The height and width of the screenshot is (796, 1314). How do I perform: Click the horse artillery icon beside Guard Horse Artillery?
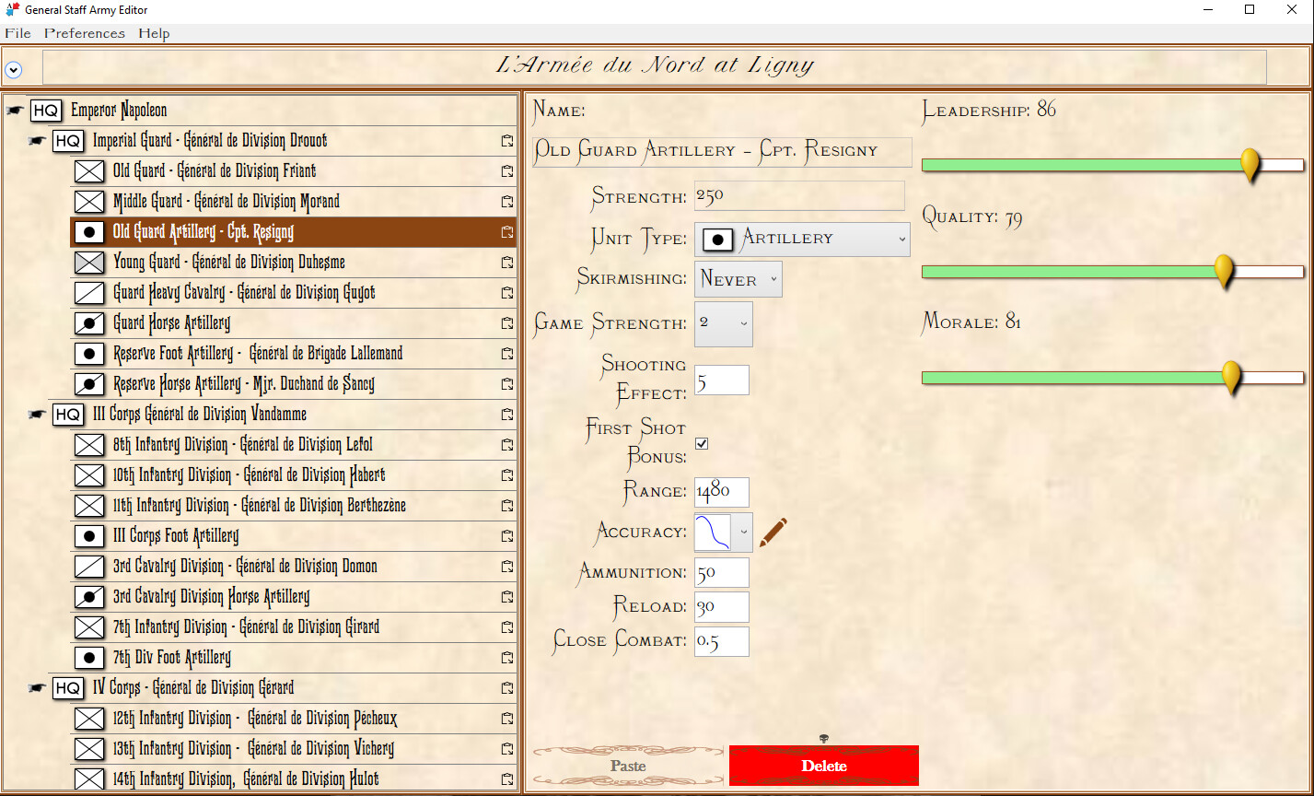89,323
